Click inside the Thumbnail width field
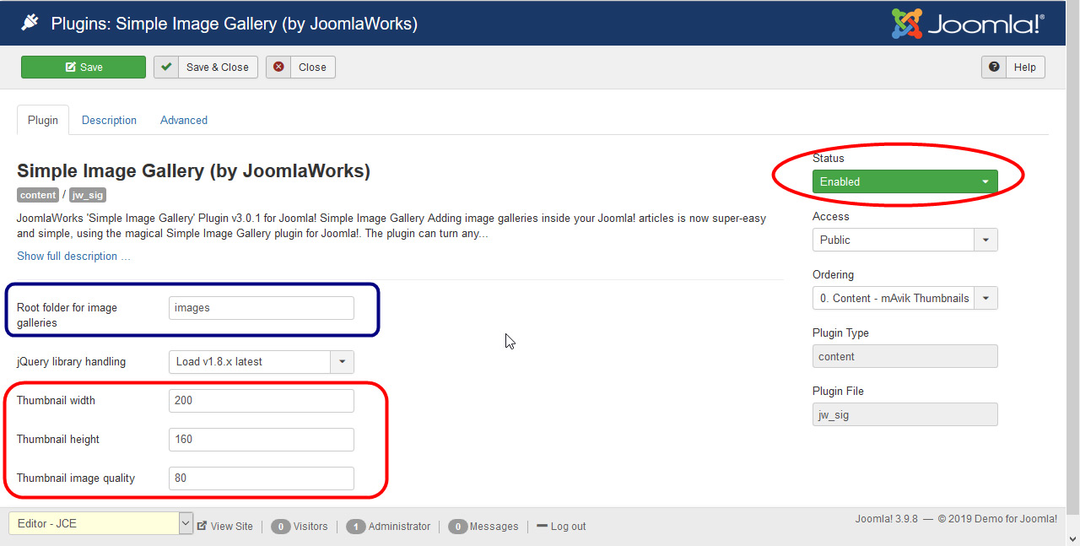This screenshot has height=546, width=1080. pyautogui.click(x=261, y=400)
